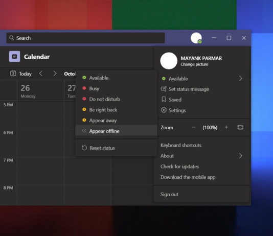Increase zoom with the plus button
Viewport: 273px width, 236px height.
coord(226,127)
